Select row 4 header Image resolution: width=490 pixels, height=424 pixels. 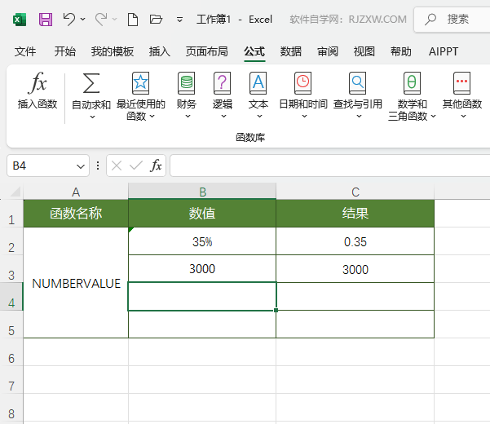11,297
